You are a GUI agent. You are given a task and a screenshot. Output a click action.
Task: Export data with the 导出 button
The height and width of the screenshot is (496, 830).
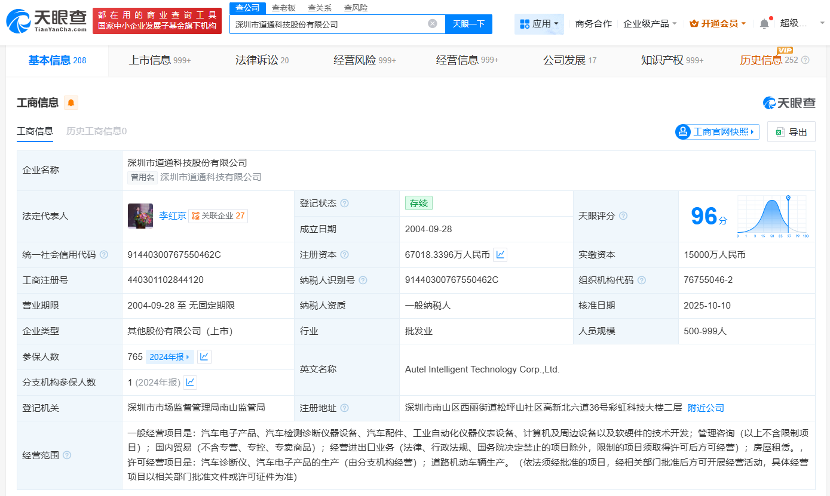tap(791, 131)
